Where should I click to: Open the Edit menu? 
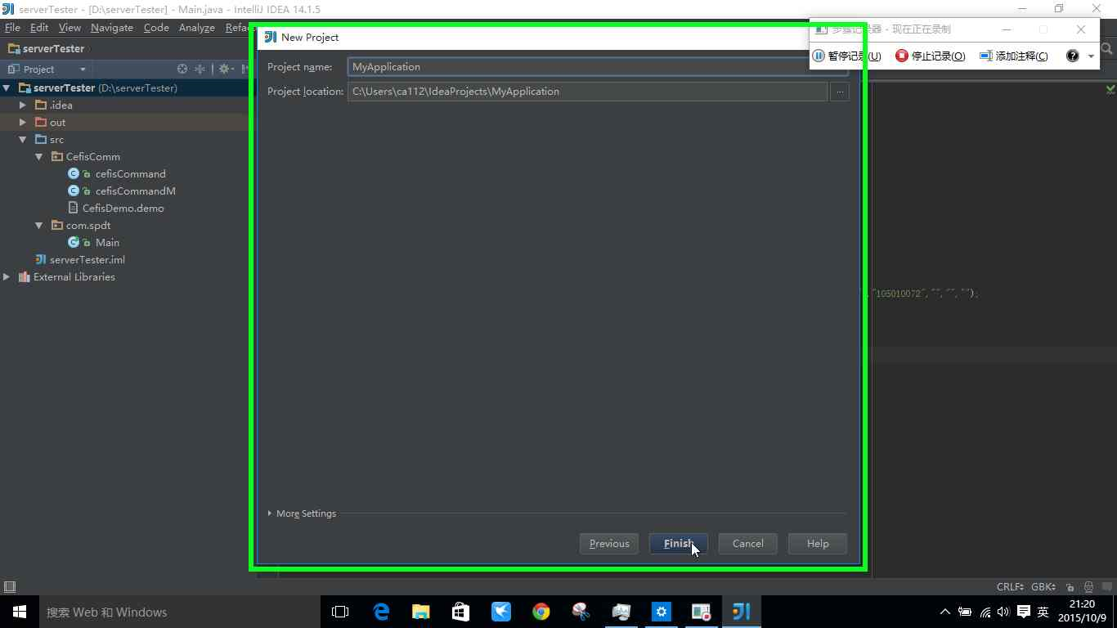39,28
